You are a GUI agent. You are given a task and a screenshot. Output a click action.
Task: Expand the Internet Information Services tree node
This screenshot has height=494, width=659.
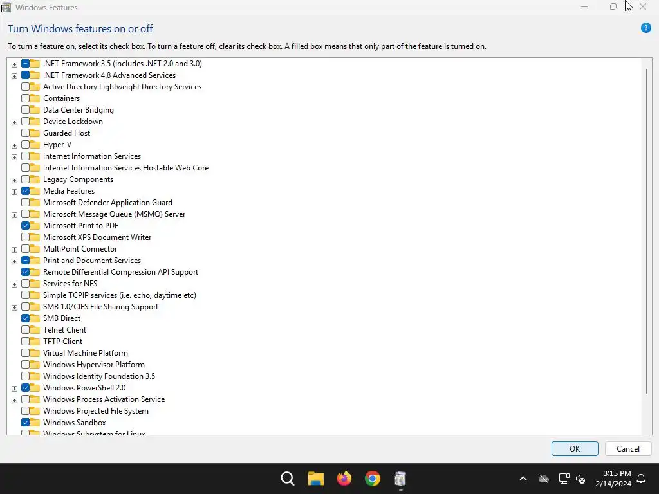point(14,157)
